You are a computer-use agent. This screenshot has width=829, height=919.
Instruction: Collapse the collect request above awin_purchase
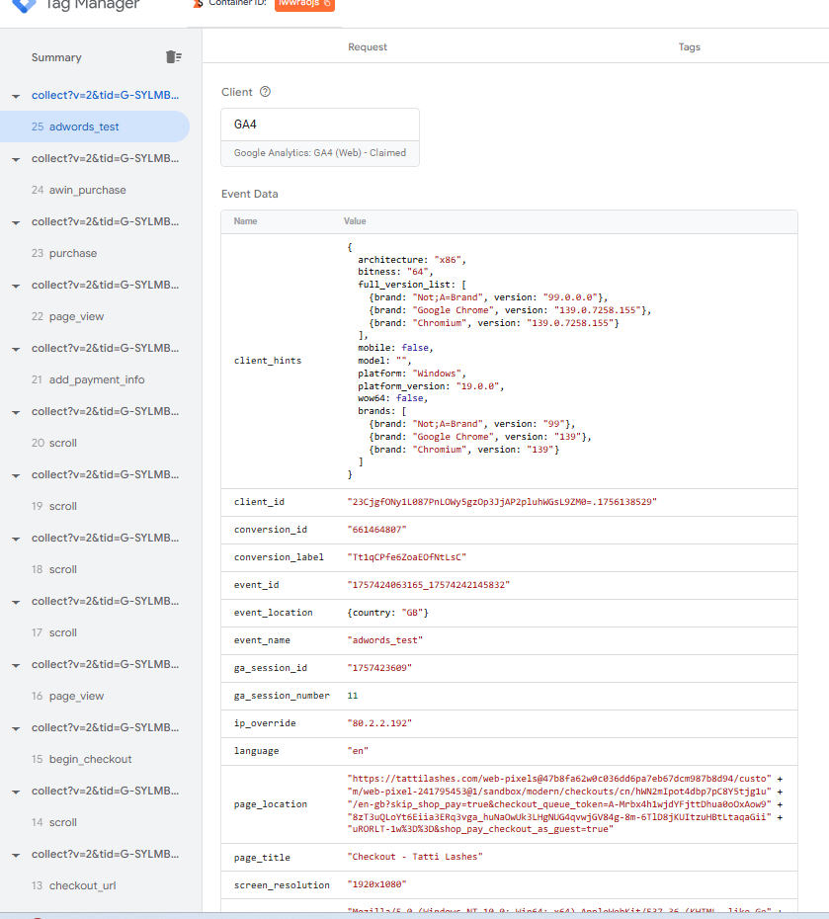click(16, 159)
